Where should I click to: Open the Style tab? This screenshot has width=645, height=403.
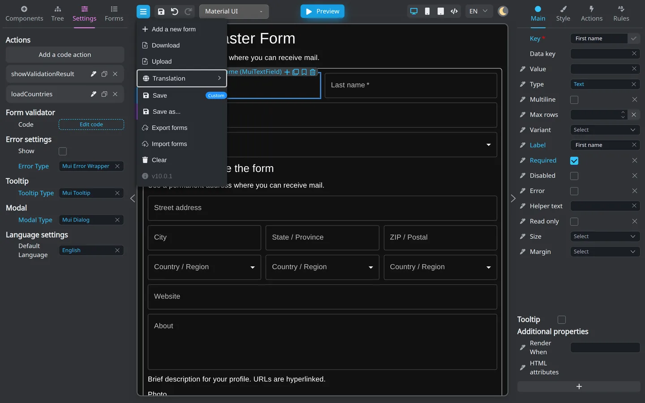click(563, 14)
